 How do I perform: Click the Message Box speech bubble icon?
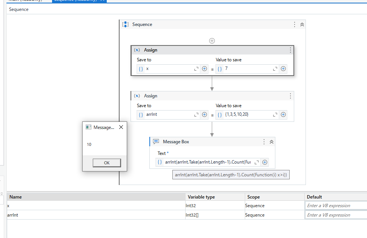tap(156, 142)
